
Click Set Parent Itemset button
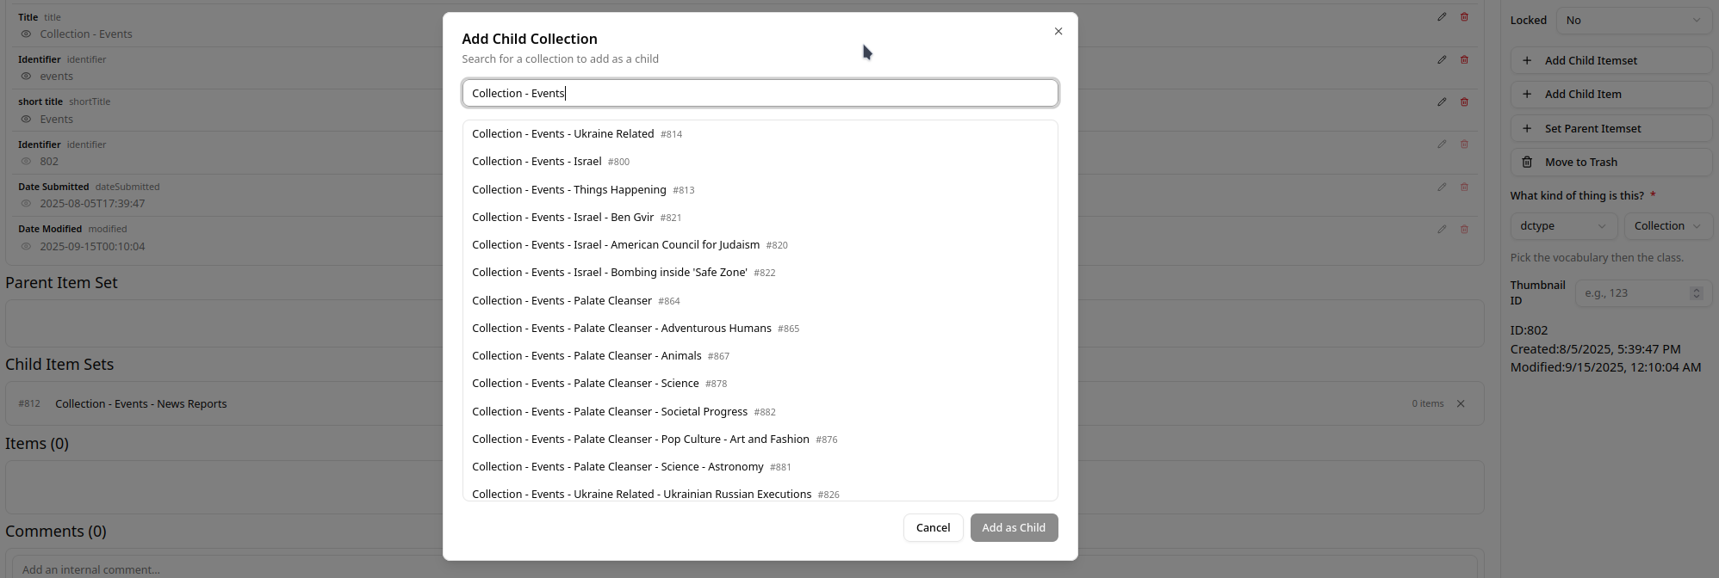(x=1611, y=128)
